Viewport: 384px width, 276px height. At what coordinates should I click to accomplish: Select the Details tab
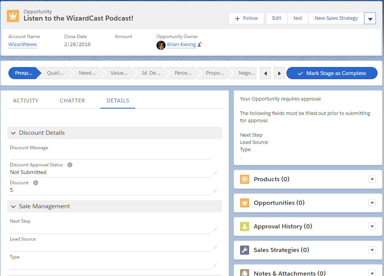click(118, 101)
